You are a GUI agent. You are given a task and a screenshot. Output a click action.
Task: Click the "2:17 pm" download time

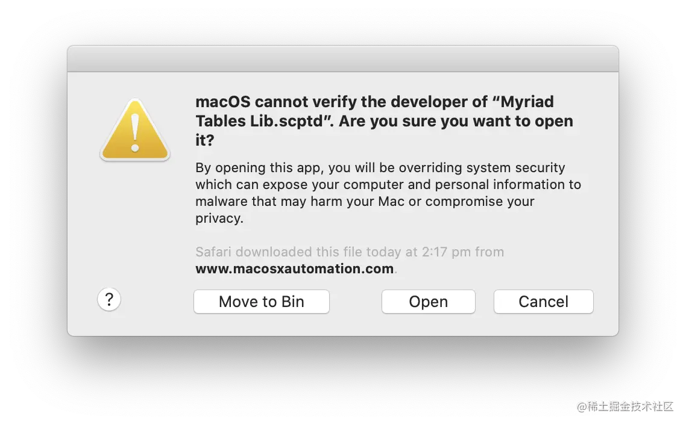[x=446, y=252]
